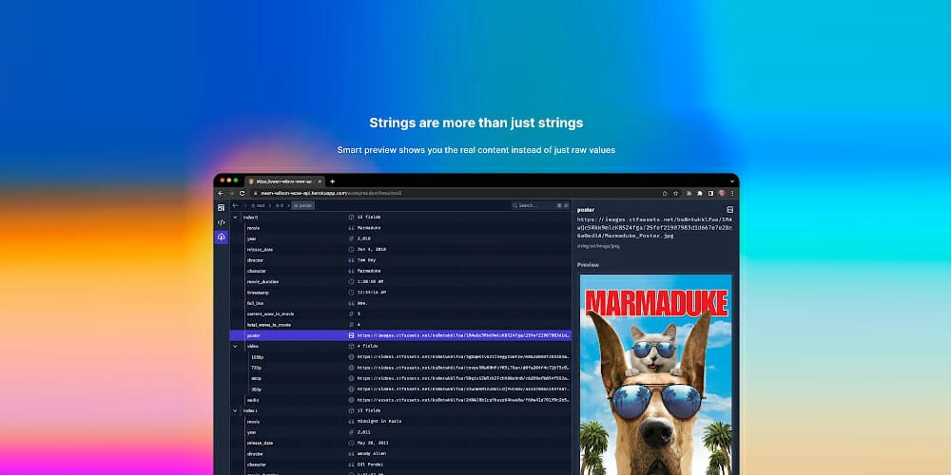Click the macOS green maximize window button
Image resolution: width=951 pixels, height=475 pixels.
[236, 180]
